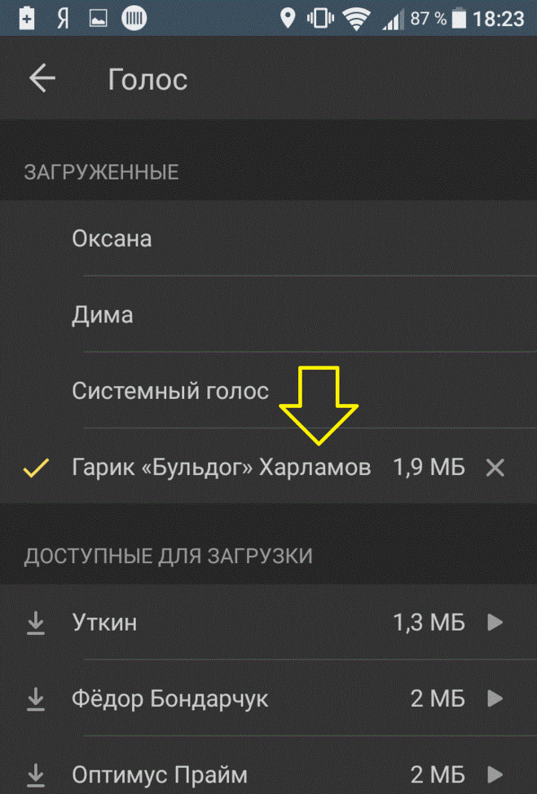
Task: Select the Оксана voice
Action: point(269,238)
